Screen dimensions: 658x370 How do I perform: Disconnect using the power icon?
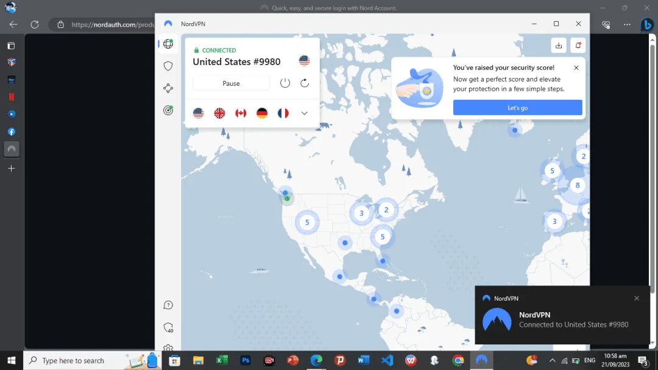285,83
